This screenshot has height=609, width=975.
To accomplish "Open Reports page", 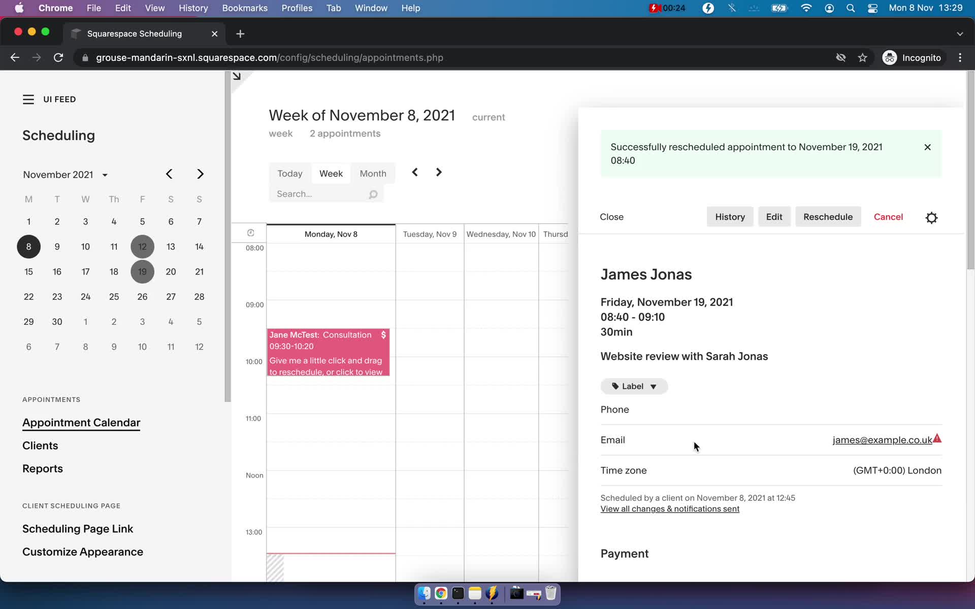I will [x=43, y=469].
